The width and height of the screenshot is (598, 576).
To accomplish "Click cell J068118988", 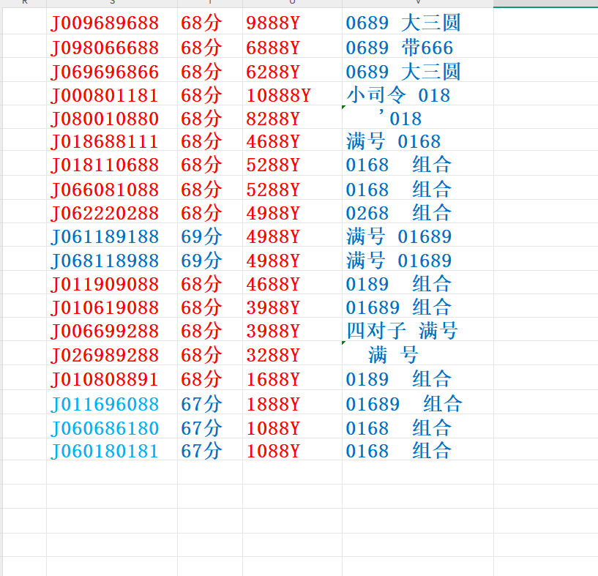I will 112,259.
